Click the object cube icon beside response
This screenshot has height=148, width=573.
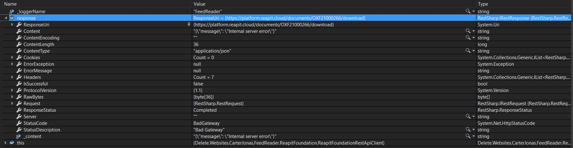(12, 18)
